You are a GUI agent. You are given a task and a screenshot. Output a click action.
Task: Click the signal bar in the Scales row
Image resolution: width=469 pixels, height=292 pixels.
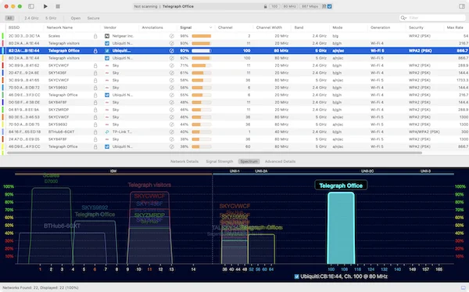click(x=202, y=36)
